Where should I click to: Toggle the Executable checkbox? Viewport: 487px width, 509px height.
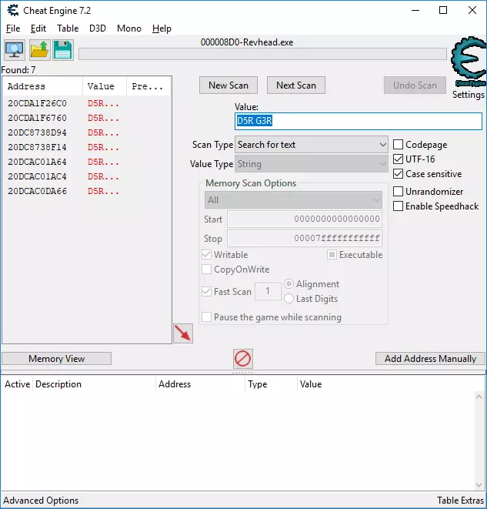(332, 254)
